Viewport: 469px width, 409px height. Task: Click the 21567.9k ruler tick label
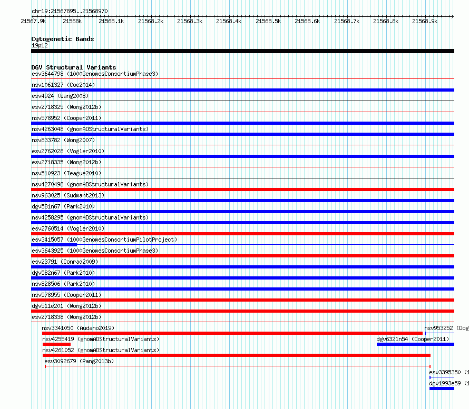33,21
